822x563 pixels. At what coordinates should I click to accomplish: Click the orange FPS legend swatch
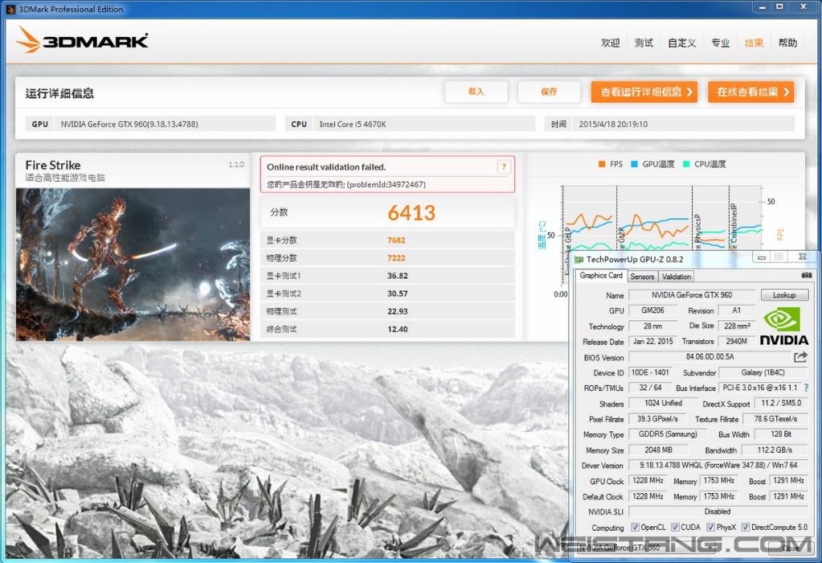pyautogui.click(x=602, y=164)
